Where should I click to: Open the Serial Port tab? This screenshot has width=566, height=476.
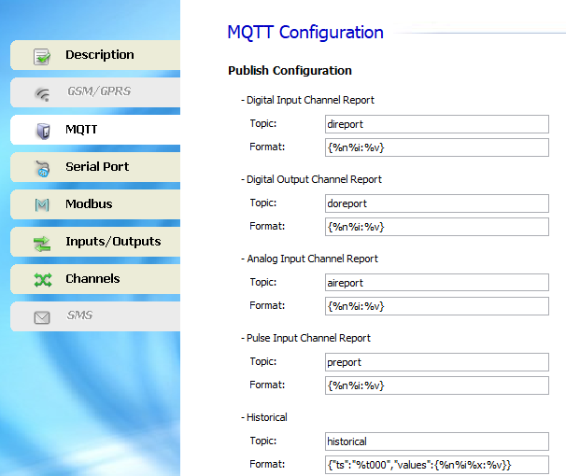click(x=95, y=167)
